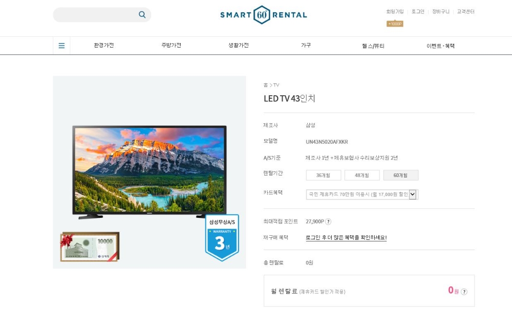Click the login-for-more-benefits link
The height and width of the screenshot is (312, 512).
[346, 238]
